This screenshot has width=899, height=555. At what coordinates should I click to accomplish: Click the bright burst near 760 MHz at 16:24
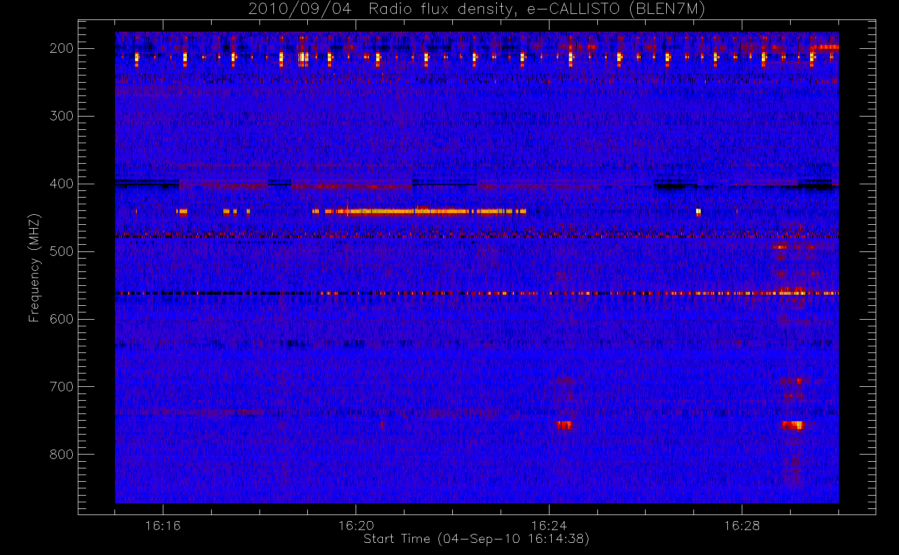coord(565,425)
